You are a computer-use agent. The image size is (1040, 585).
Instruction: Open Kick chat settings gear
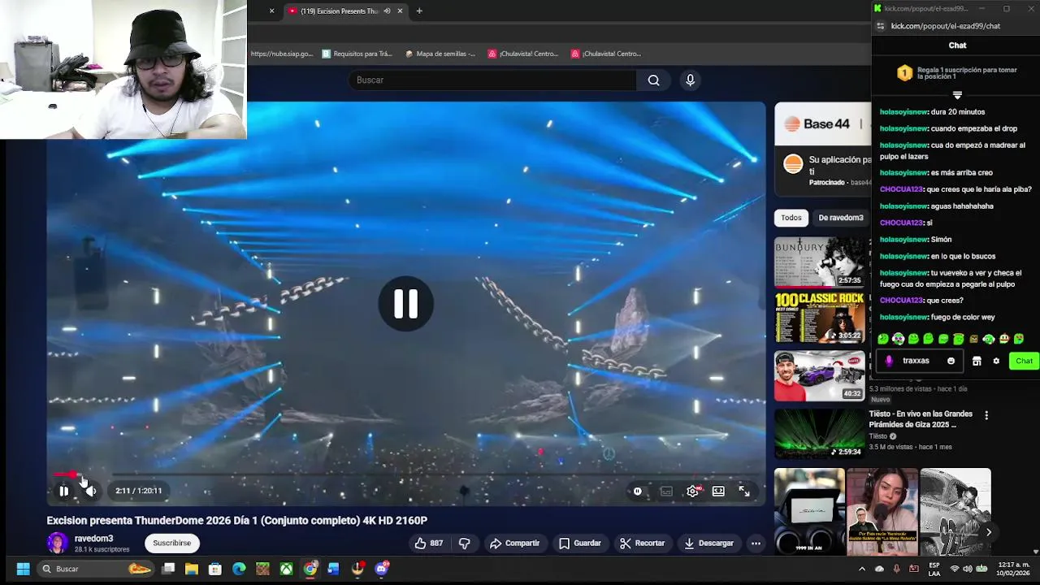coord(996,361)
